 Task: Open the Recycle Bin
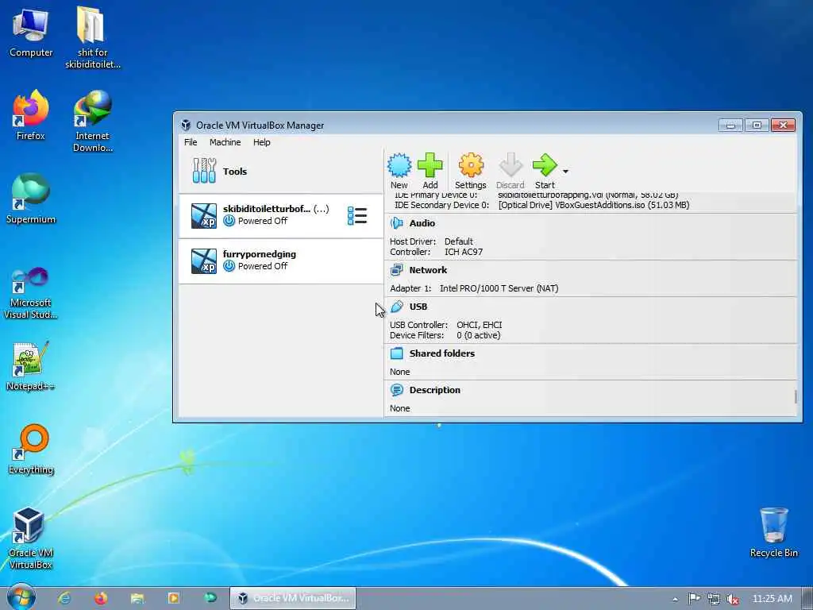773,533
